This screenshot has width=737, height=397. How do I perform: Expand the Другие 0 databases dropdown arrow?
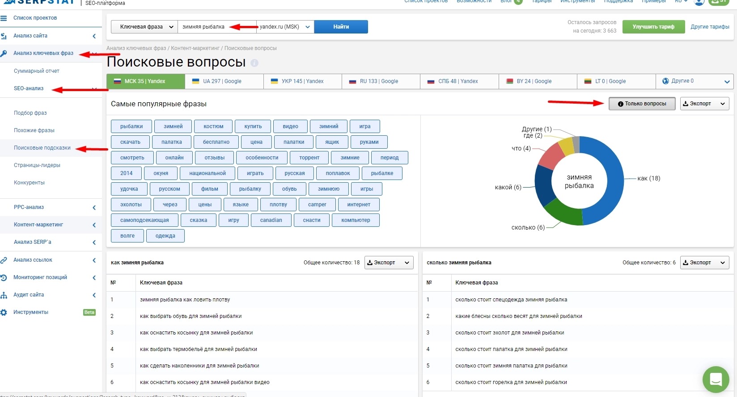click(x=727, y=82)
